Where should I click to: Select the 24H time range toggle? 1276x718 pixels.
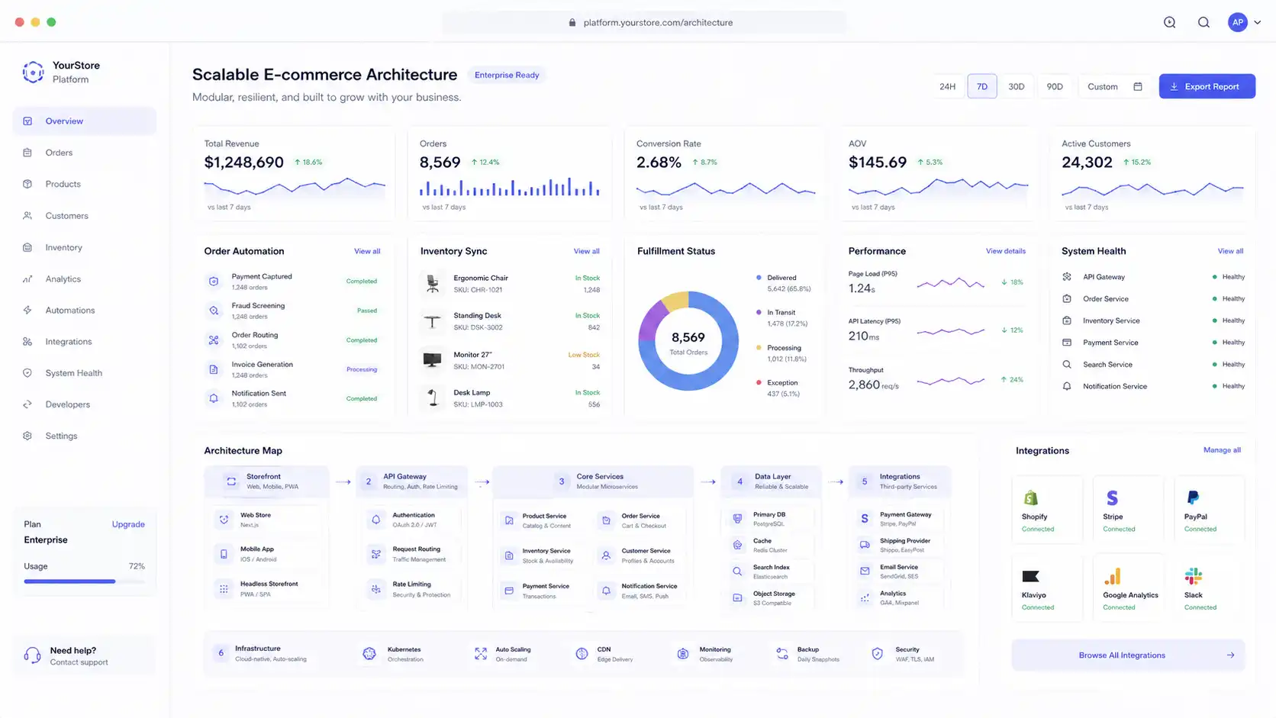pyautogui.click(x=947, y=86)
